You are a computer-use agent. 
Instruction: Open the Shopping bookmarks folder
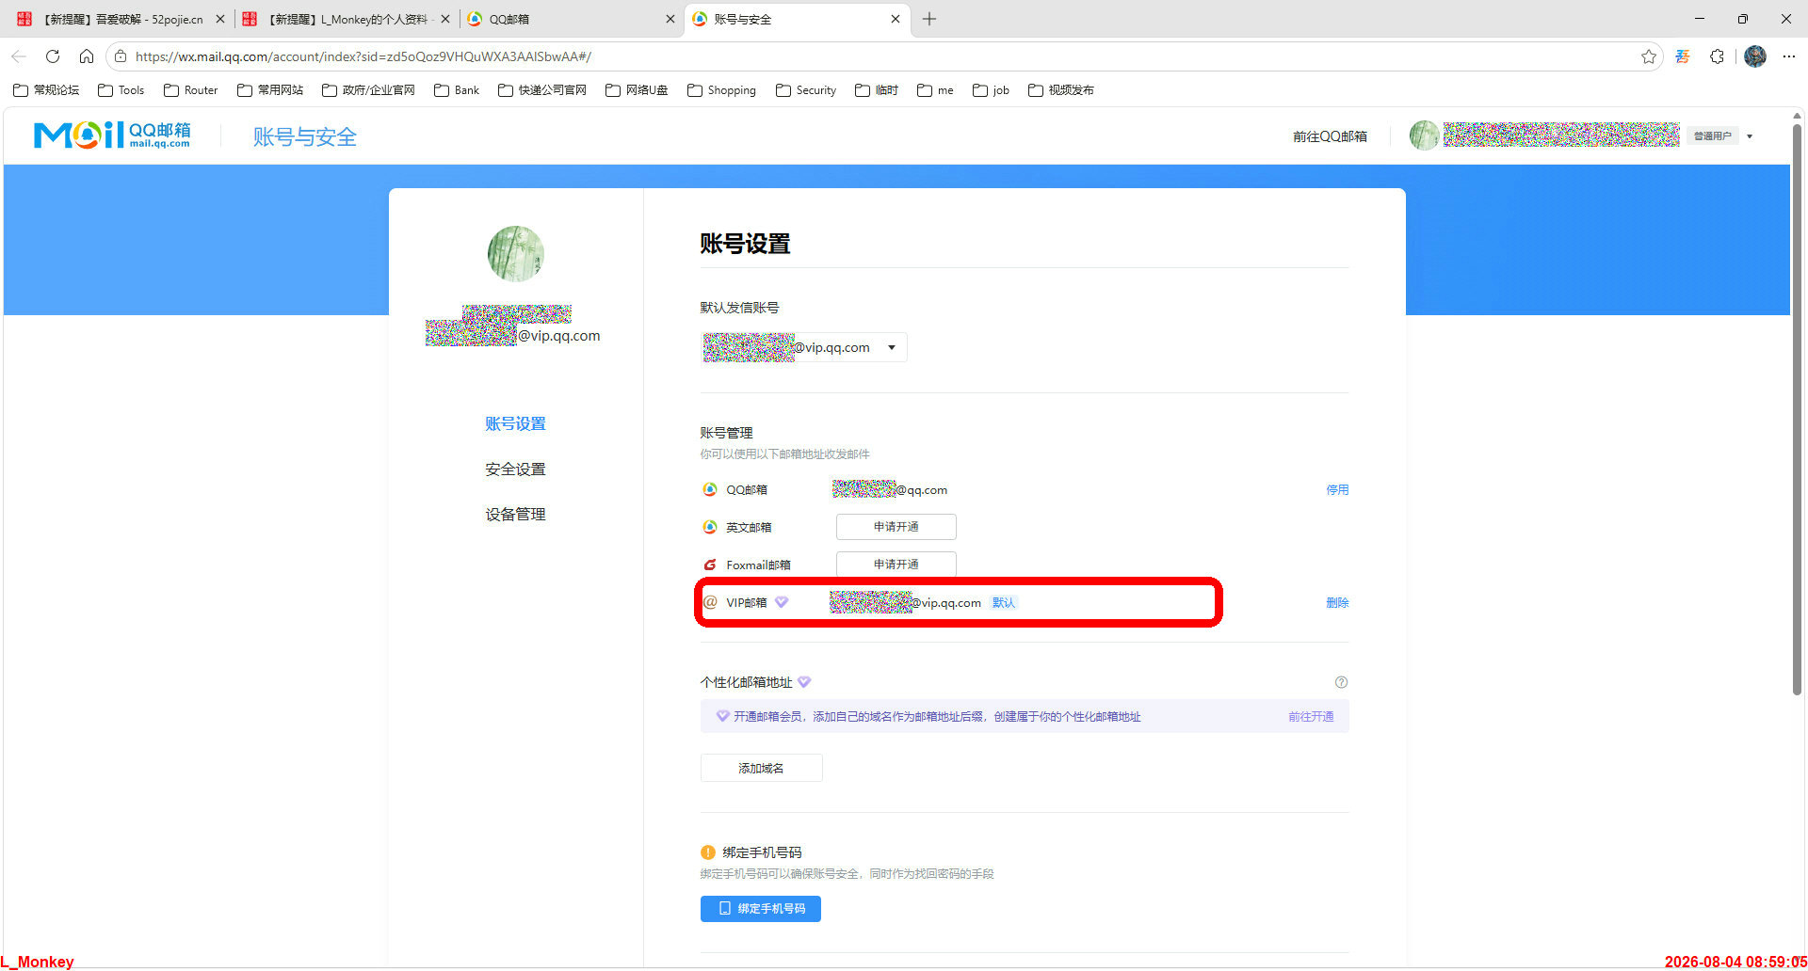722,90
